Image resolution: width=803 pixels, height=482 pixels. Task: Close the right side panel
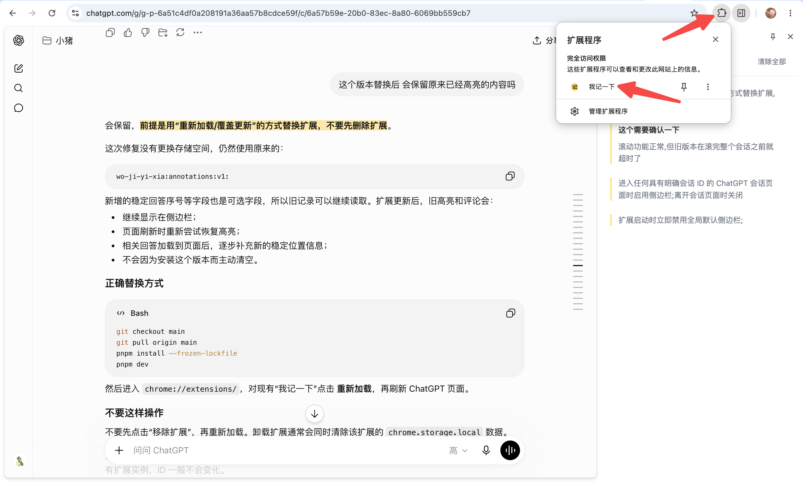(790, 36)
